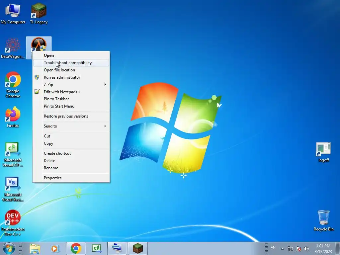Open the clock showing 1:01 PM
The image size is (340, 255).
tap(323, 249)
